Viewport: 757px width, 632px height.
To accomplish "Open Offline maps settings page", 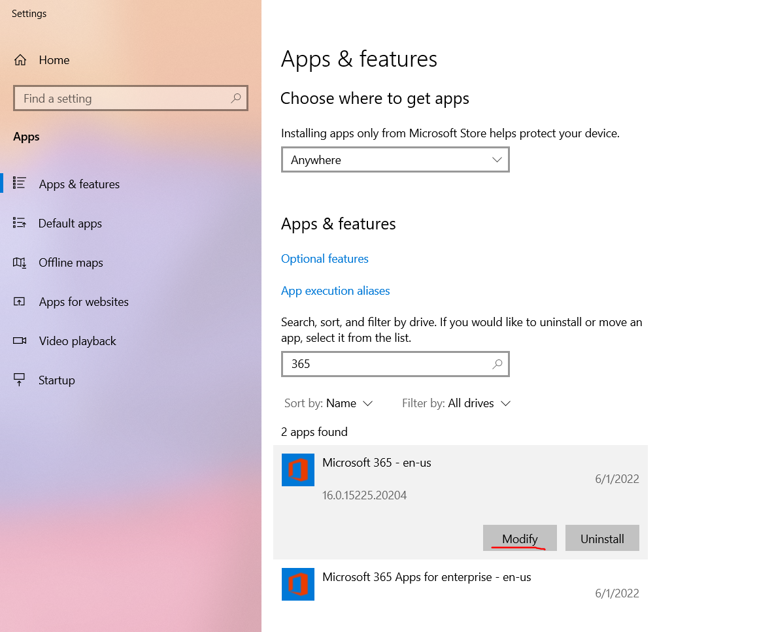I will point(71,262).
